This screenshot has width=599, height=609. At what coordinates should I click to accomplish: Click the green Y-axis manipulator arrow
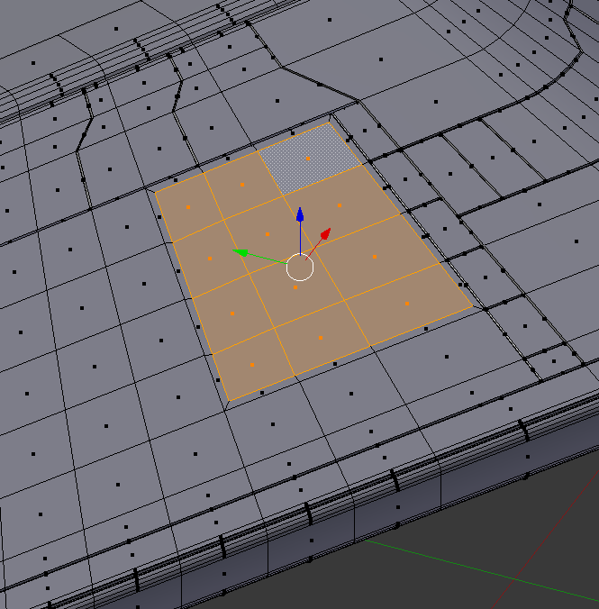[241, 253]
